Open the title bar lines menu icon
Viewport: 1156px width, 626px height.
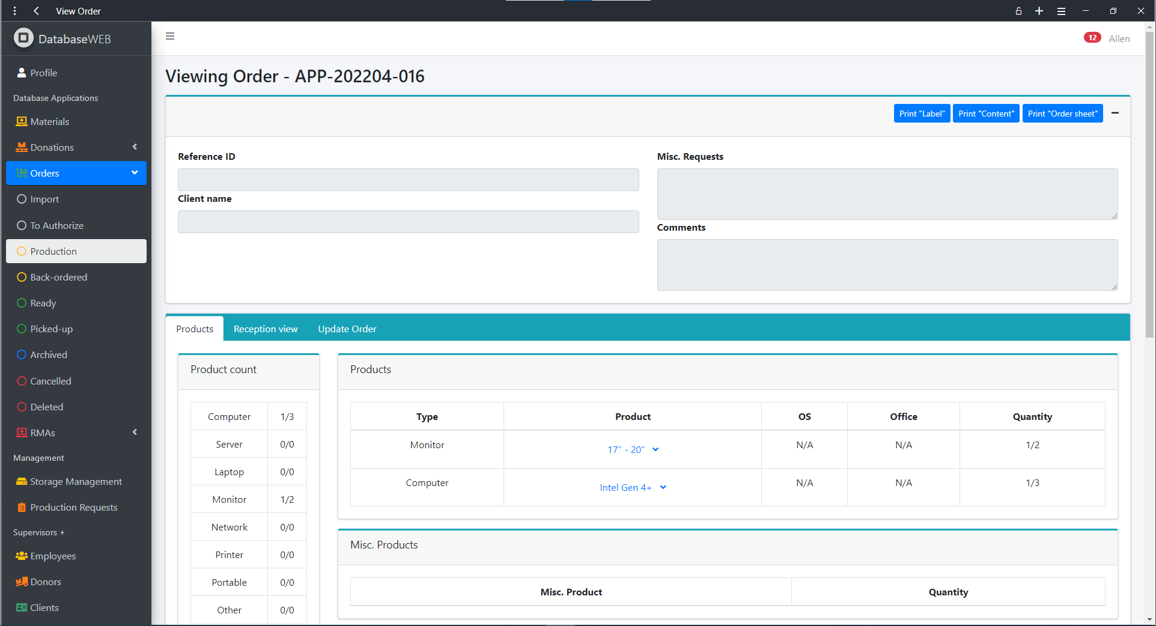tap(1062, 11)
